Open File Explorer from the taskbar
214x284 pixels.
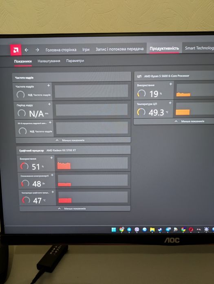(x=152, y=230)
